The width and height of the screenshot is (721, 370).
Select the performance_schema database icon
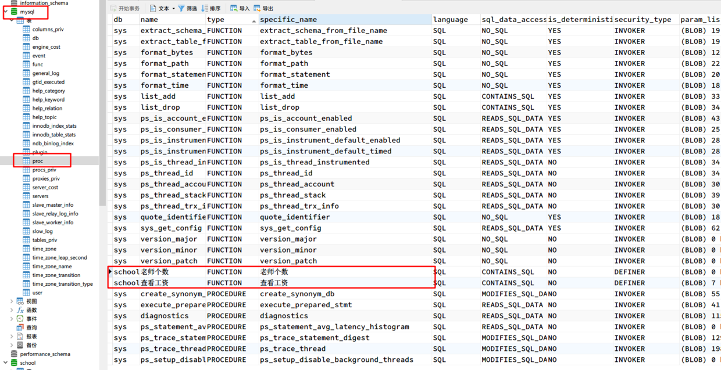pos(15,354)
